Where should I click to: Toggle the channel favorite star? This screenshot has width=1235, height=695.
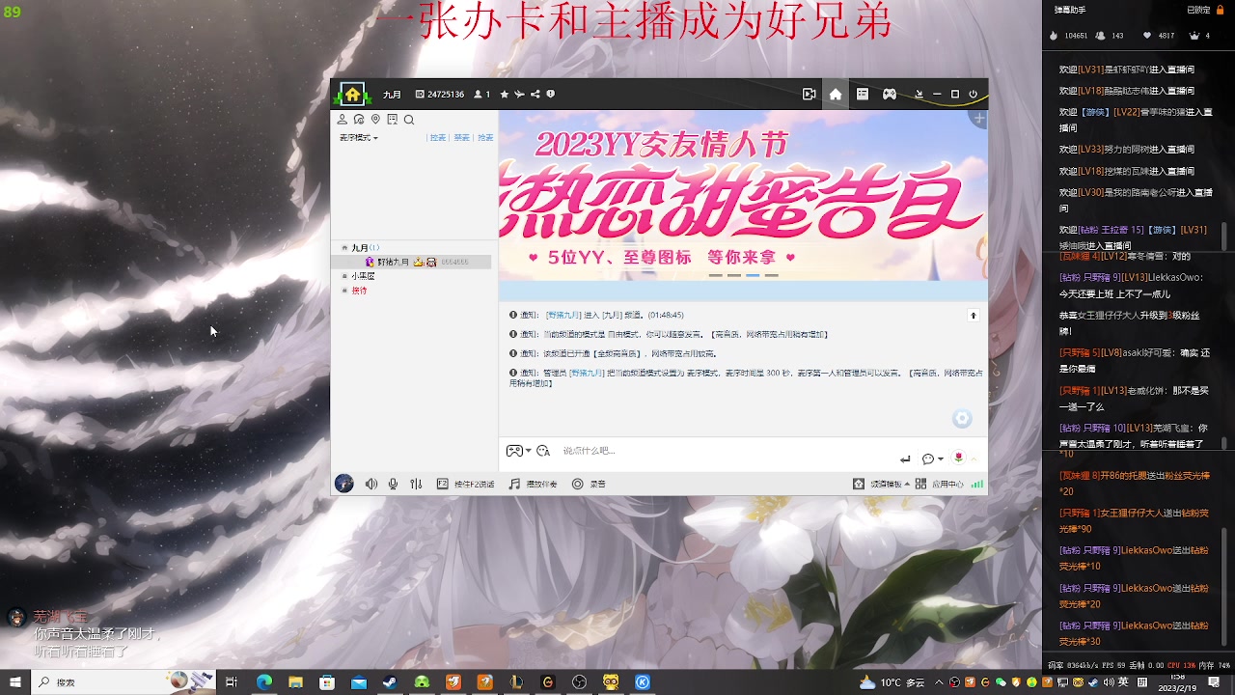(x=504, y=94)
